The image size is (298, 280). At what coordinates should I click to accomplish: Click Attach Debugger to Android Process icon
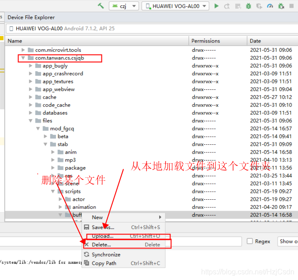pyautogui.click(x=281, y=6)
